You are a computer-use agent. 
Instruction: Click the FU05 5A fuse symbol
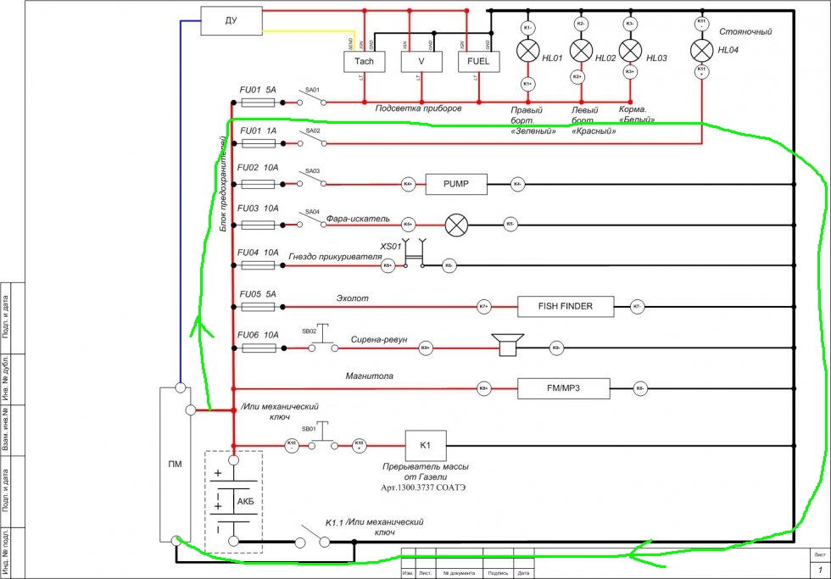pos(258,307)
